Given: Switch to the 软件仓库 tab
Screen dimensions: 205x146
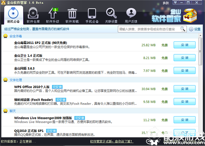Looking at the screenshot, I should (33, 15).
